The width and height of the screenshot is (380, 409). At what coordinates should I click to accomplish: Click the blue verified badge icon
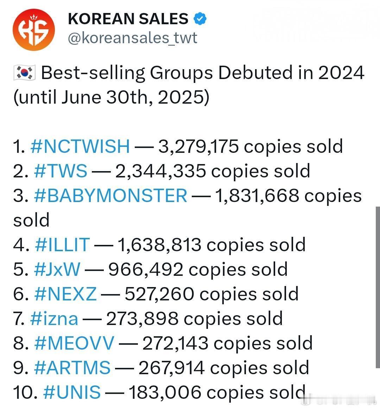point(200,19)
